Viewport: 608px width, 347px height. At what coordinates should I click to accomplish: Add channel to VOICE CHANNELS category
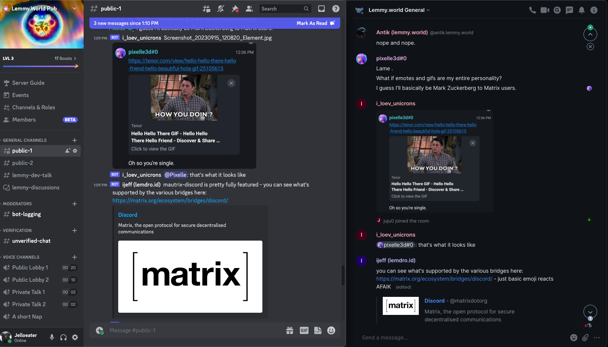[x=75, y=257]
